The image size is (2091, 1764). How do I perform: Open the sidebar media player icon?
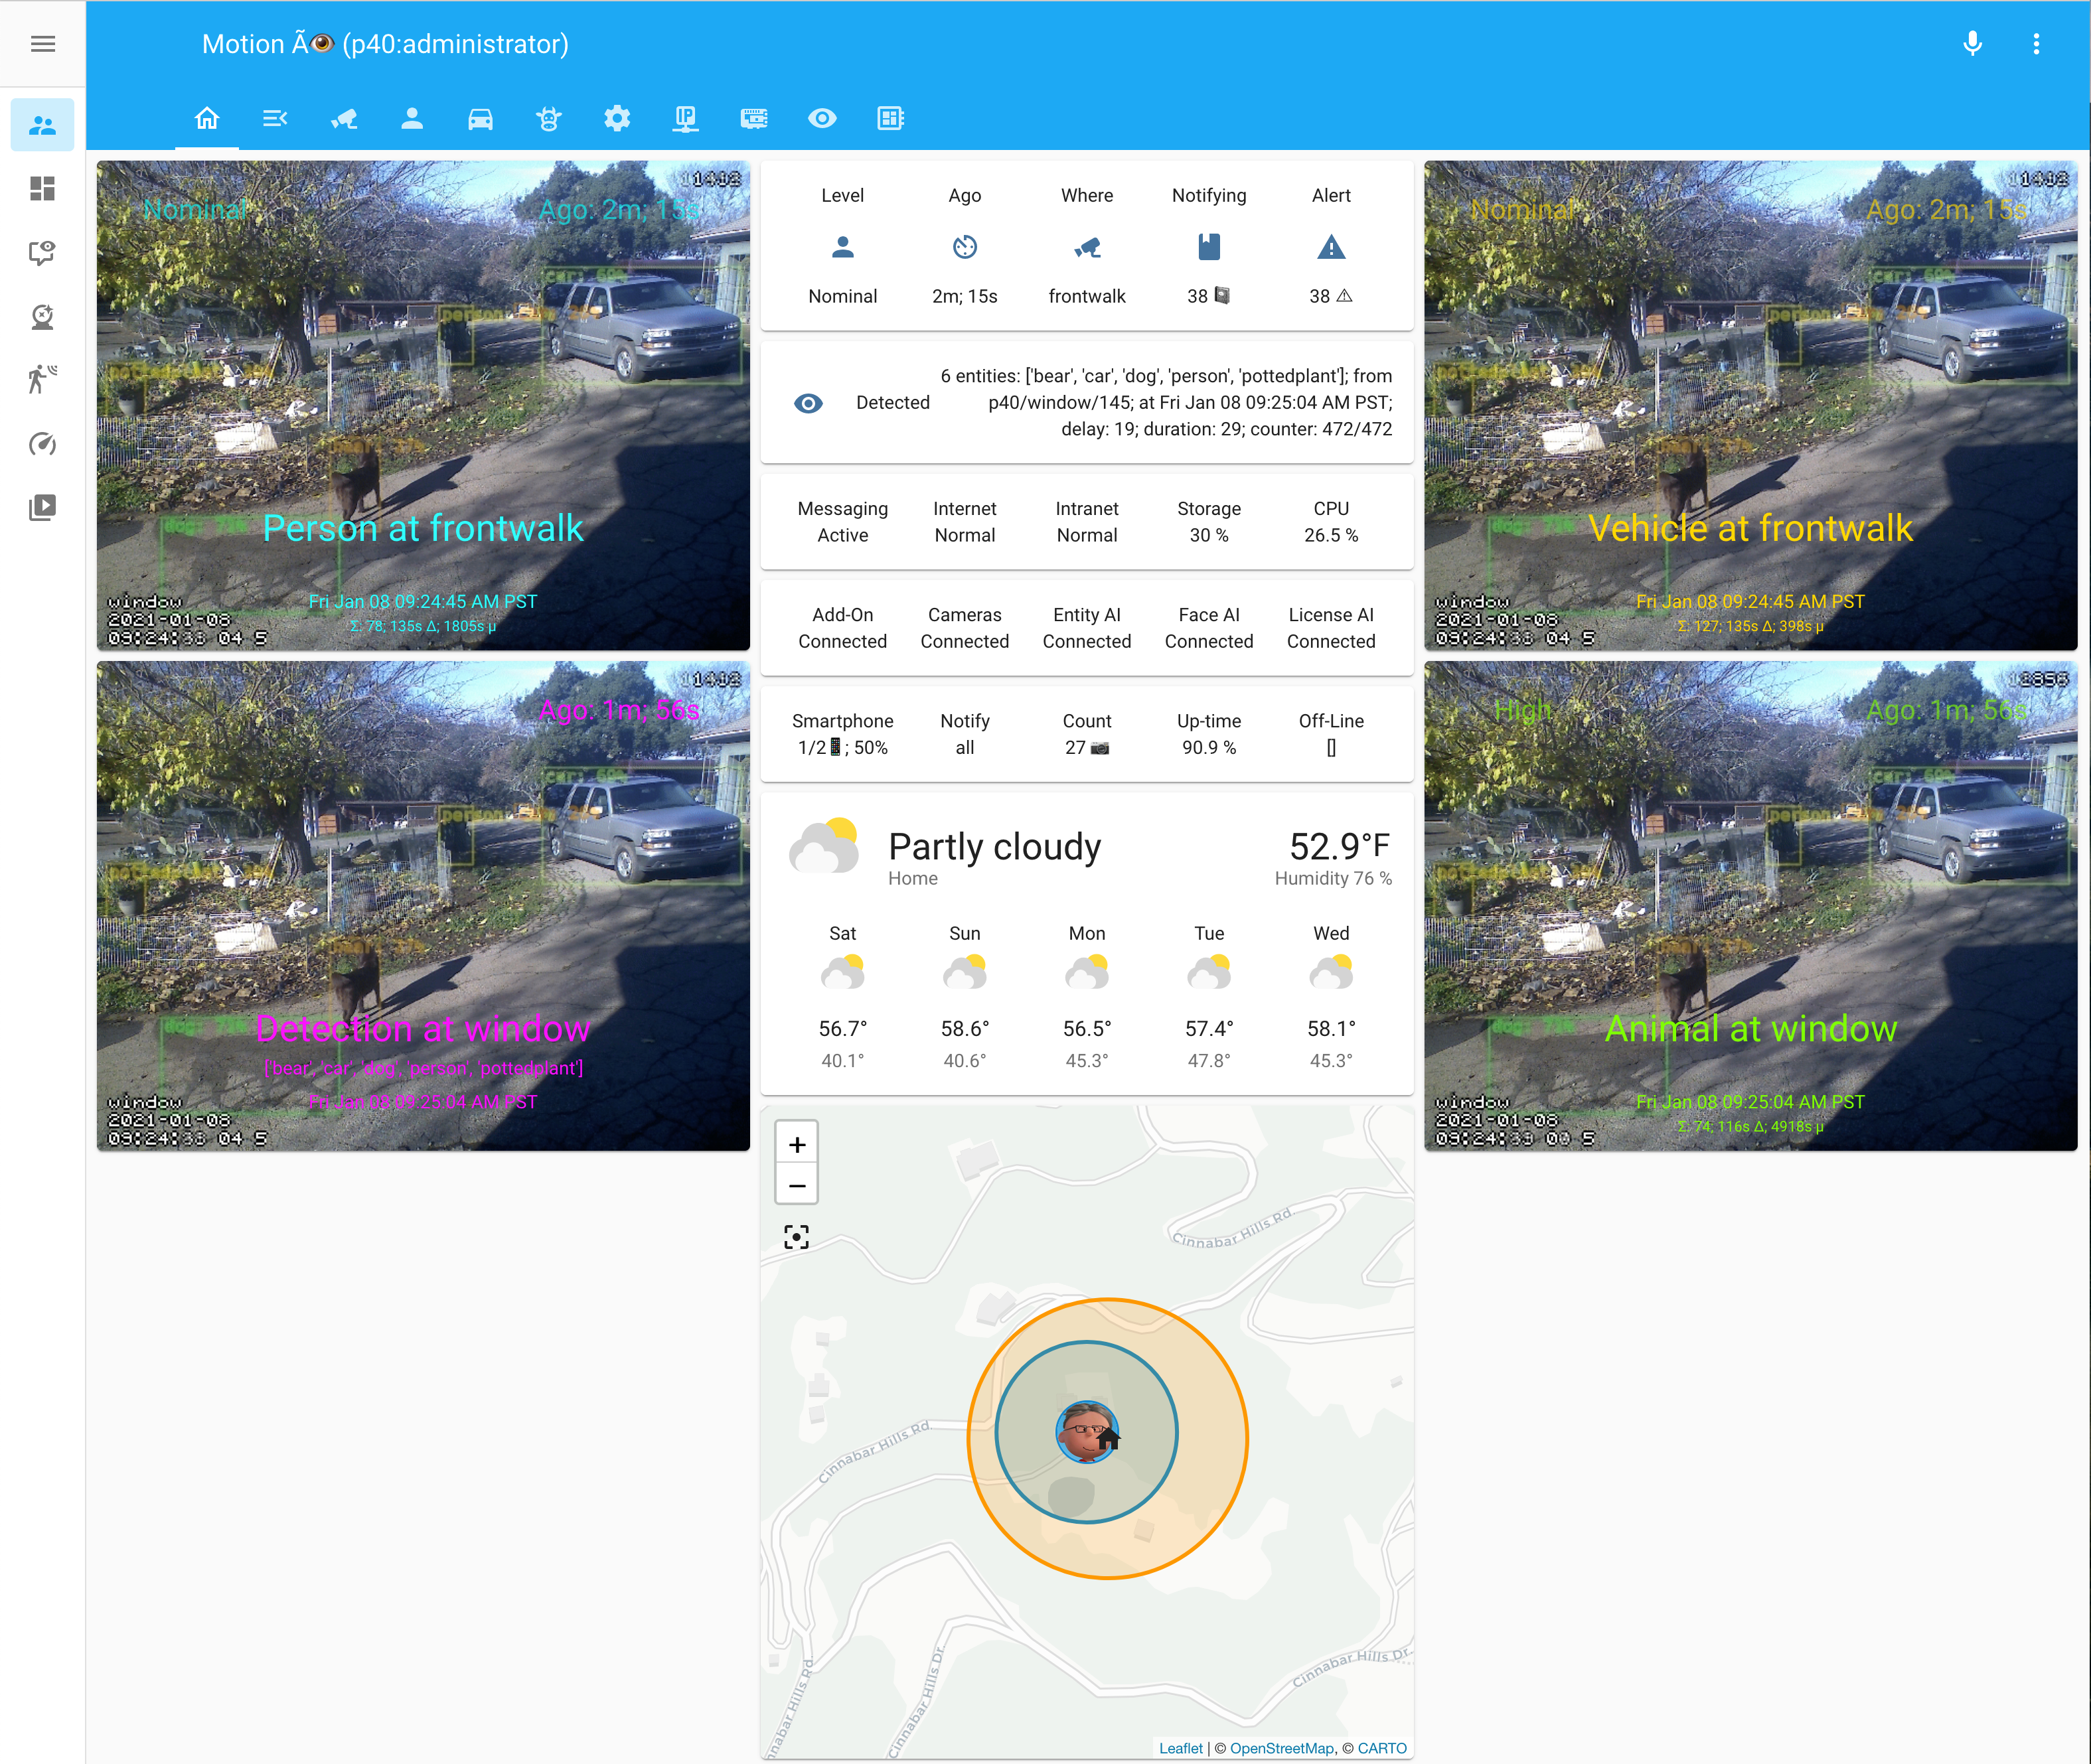pos(42,508)
